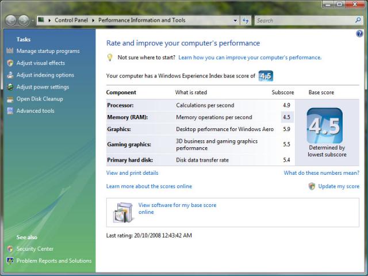Click the Refresh button in address bar
This screenshot has width=368, height=276.
pos(246,21)
